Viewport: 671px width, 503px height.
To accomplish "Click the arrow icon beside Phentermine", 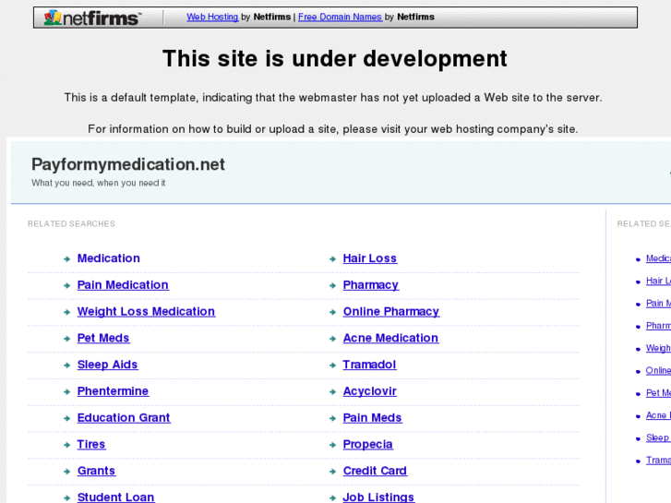I will click(66, 391).
